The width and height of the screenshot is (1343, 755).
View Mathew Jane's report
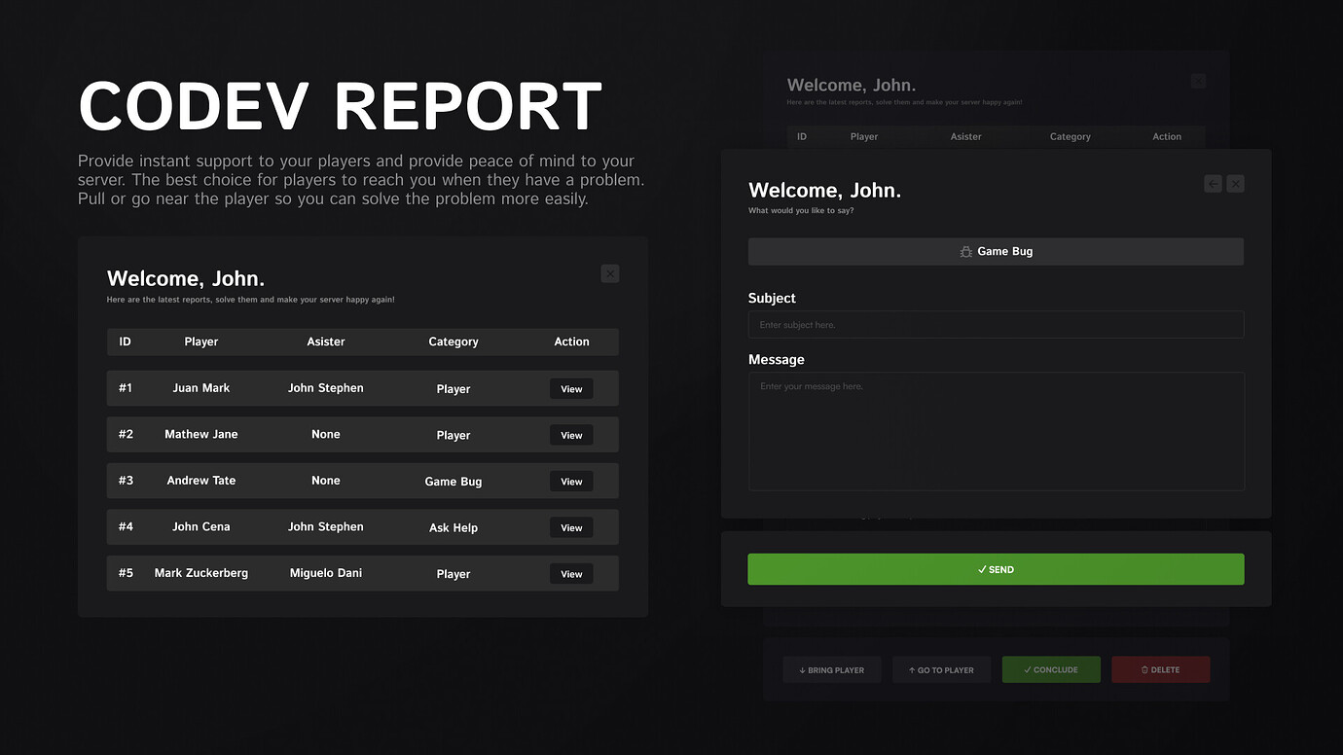click(x=570, y=435)
